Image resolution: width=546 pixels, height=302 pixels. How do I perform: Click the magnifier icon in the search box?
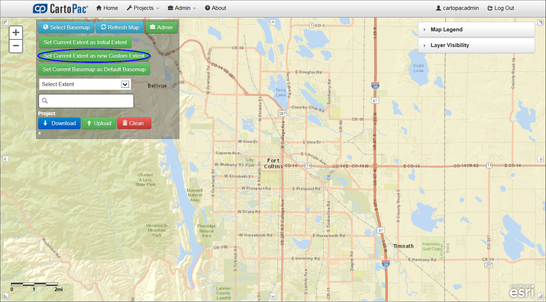point(44,101)
